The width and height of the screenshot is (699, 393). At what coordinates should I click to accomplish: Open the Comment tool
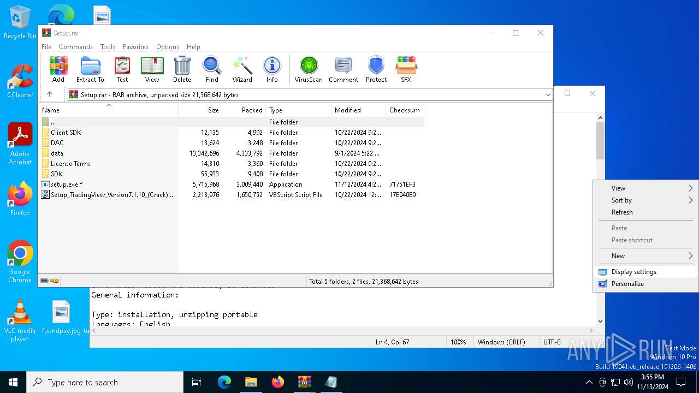coord(343,69)
